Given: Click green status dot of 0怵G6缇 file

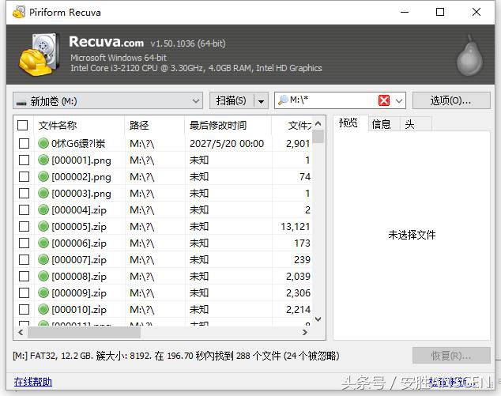Looking at the screenshot, I should pos(43,143).
